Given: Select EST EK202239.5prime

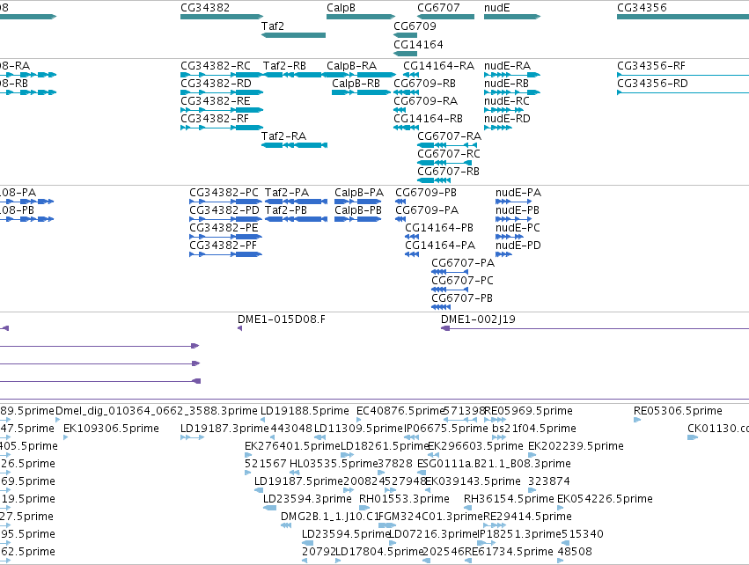Looking at the screenshot, I should 576,446.
